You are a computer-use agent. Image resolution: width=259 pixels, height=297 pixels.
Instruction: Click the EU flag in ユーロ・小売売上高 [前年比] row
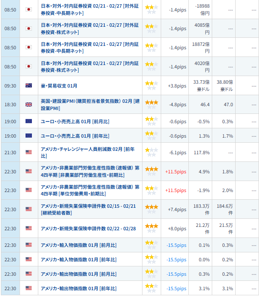pos(28,136)
